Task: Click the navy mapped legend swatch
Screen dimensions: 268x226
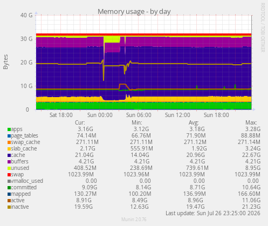Action: (9, 194)
